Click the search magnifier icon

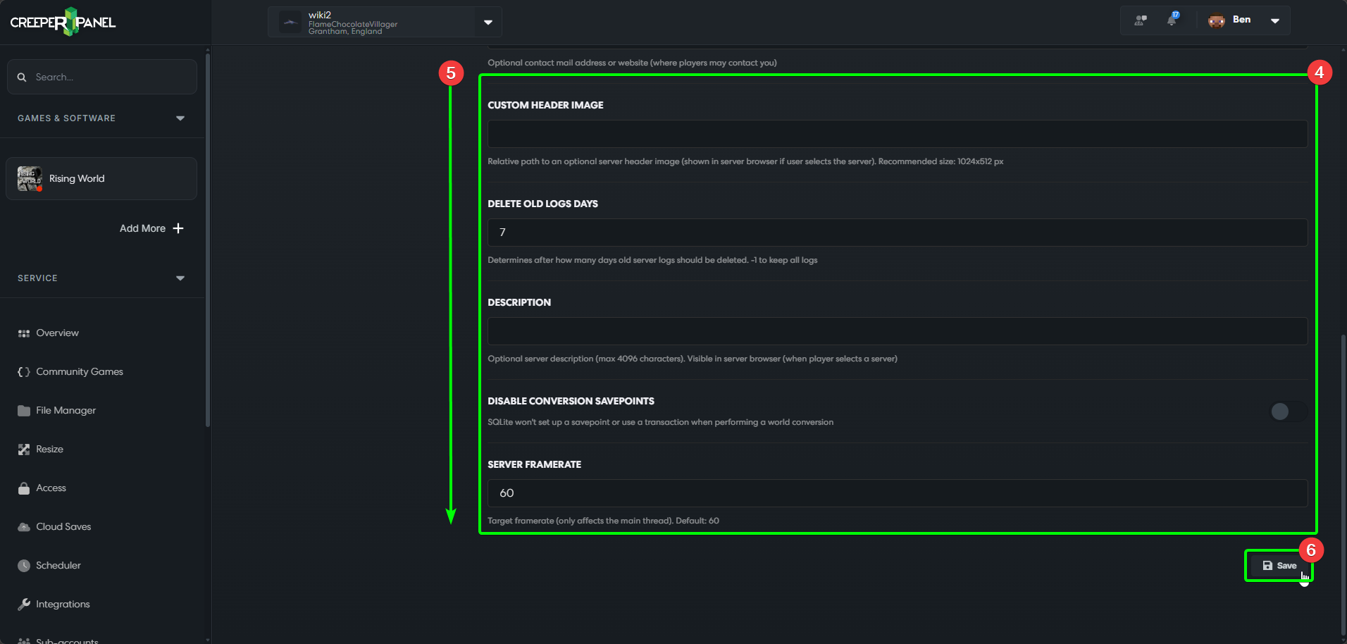22,78
